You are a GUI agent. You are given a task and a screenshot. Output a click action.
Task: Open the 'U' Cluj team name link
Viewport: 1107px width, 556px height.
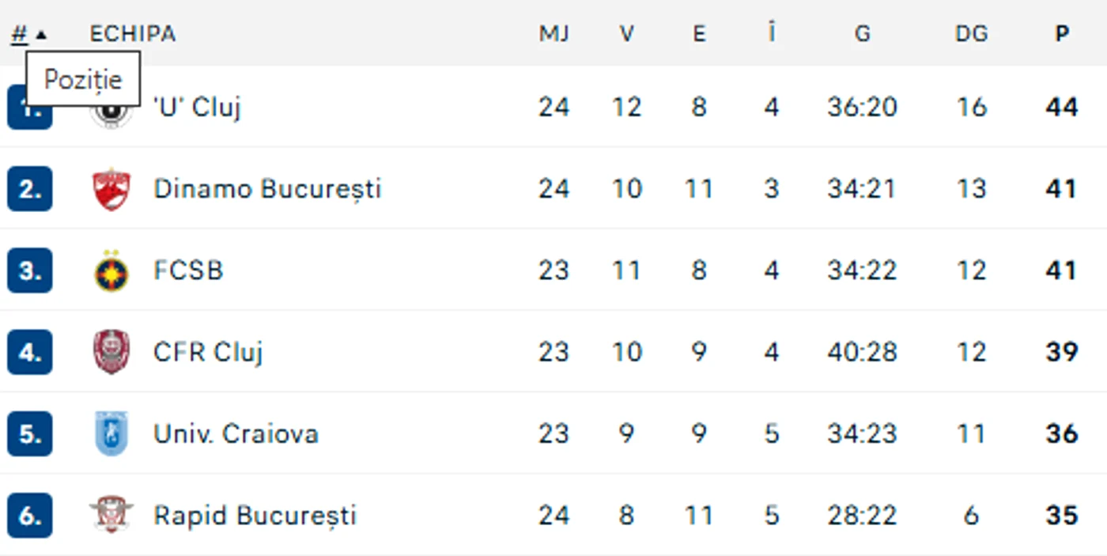pos(197,107)
